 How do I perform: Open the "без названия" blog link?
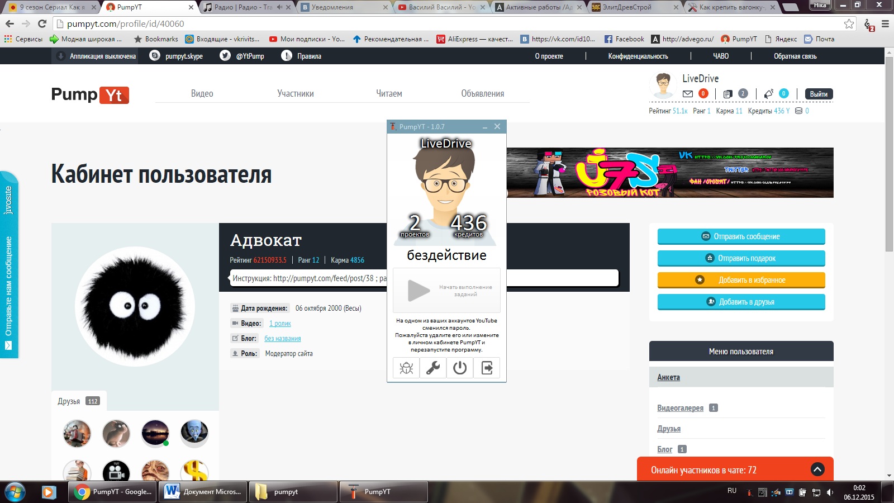tap(283, 339)
